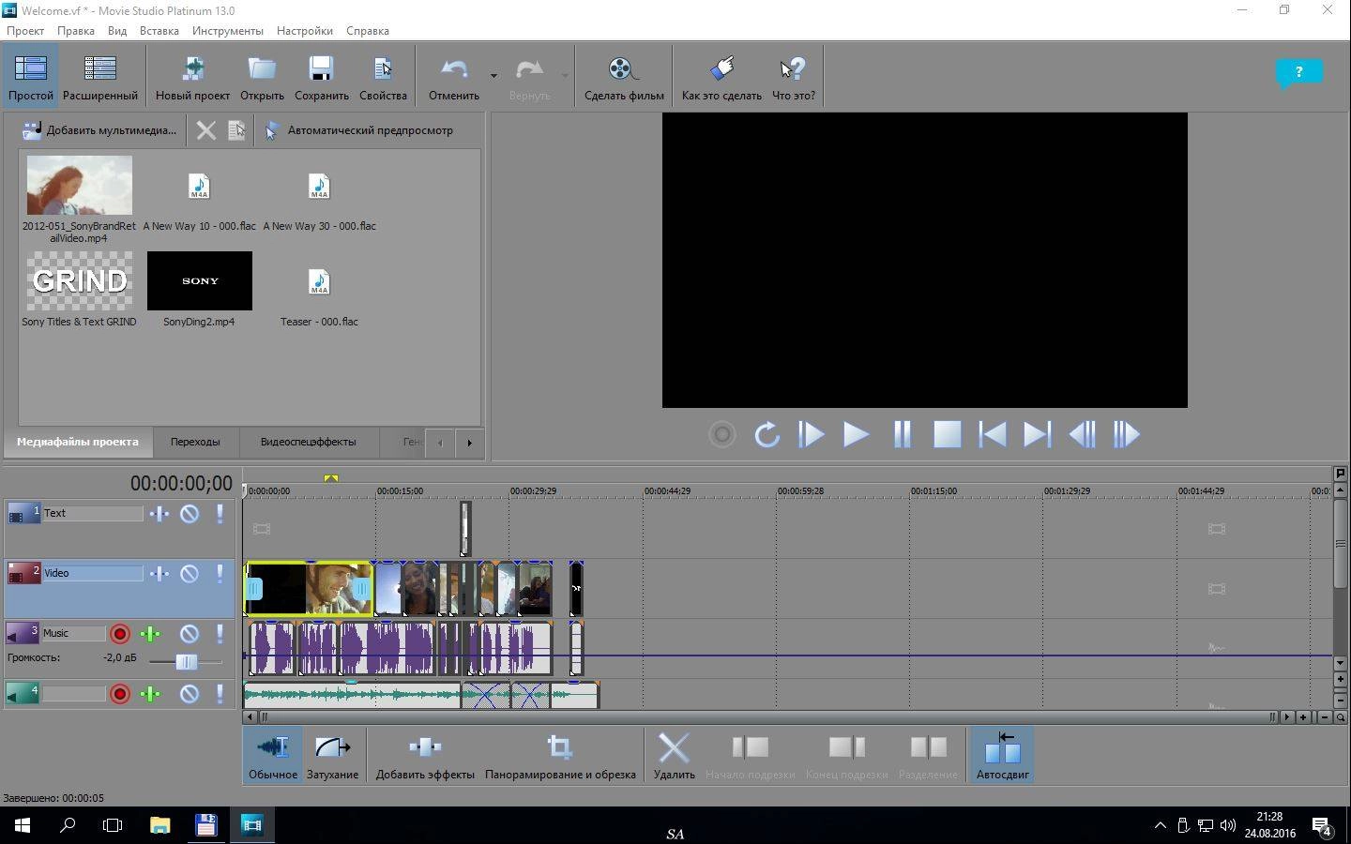Open Как это сделать tutorials
The height and width of the screenshot is (844, 1351).
pyautogui.click(x=721, y=77)
